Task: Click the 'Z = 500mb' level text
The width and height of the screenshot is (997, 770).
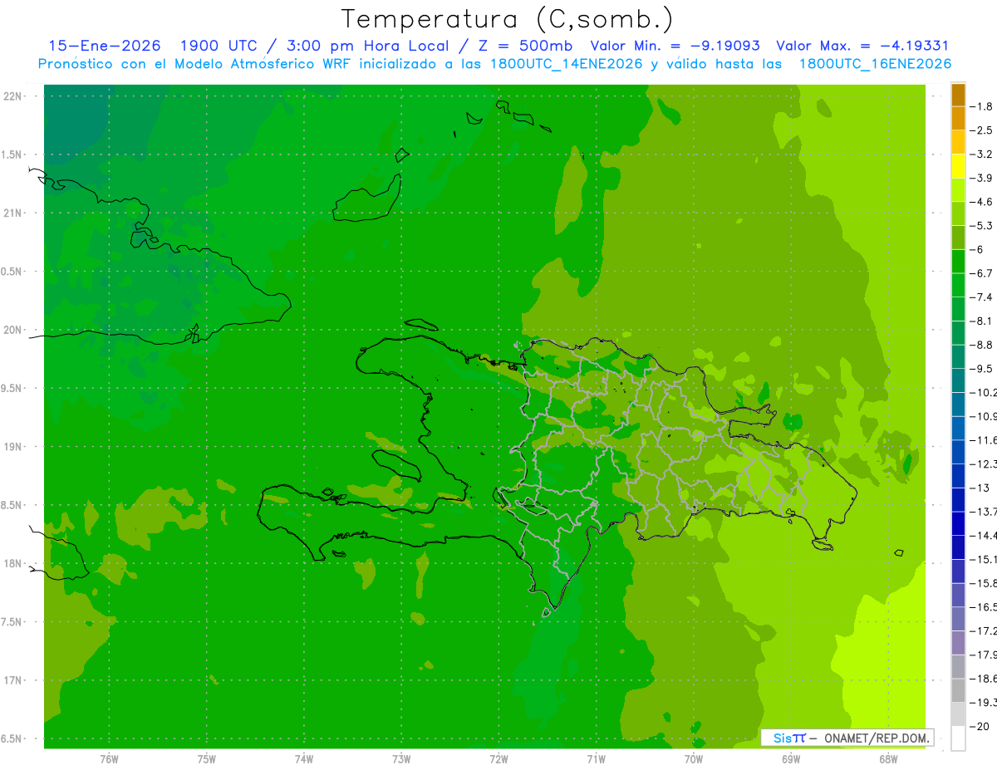Action: [x=524, y=46]
